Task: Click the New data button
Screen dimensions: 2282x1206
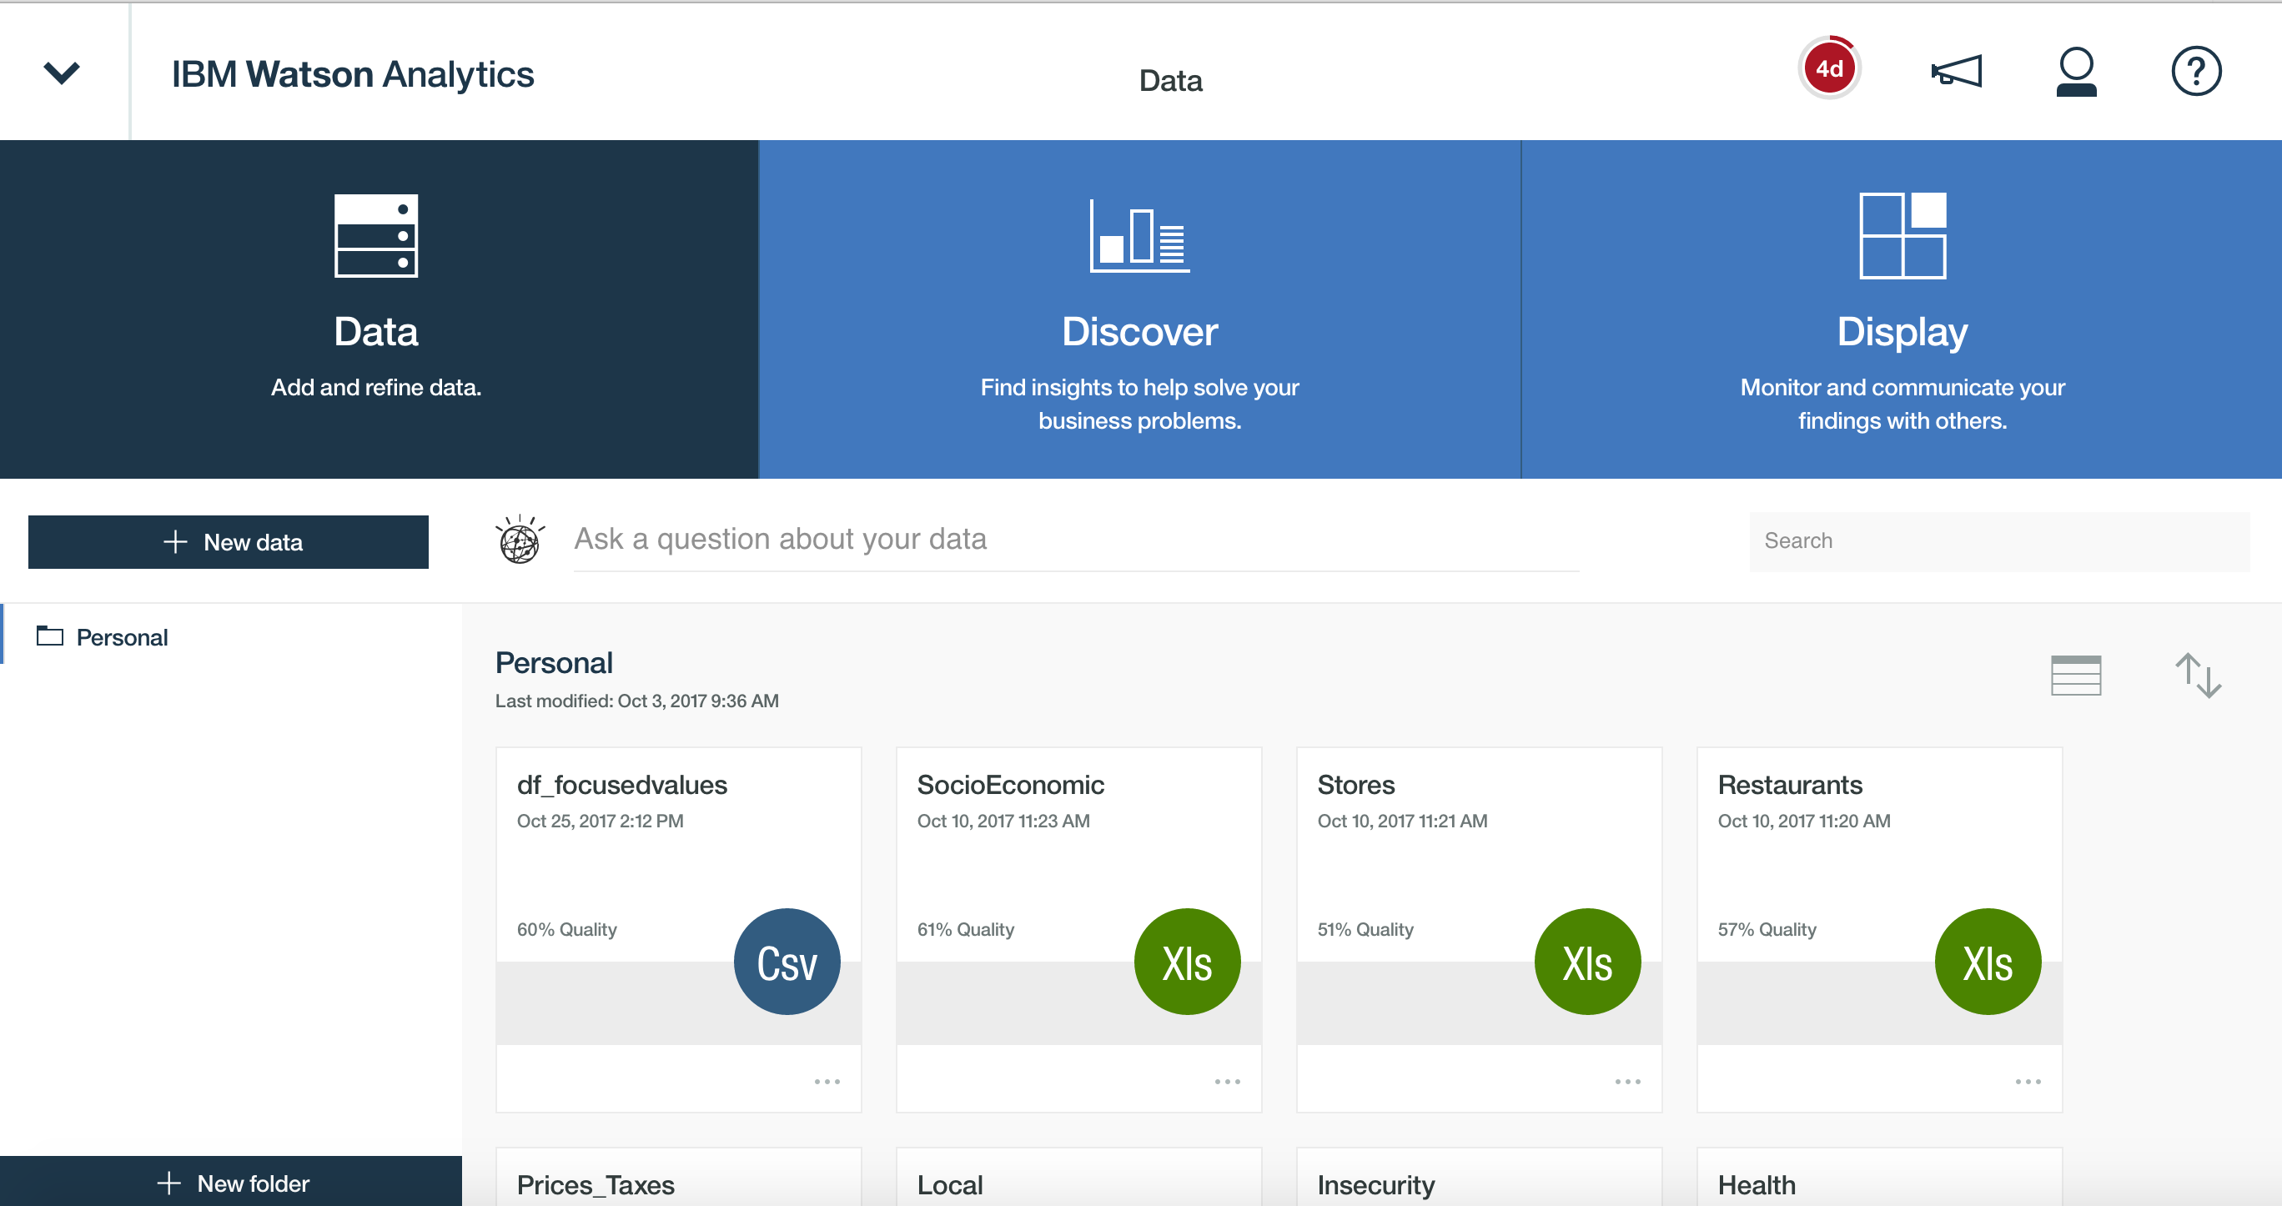Action: (x=229, y=542)
